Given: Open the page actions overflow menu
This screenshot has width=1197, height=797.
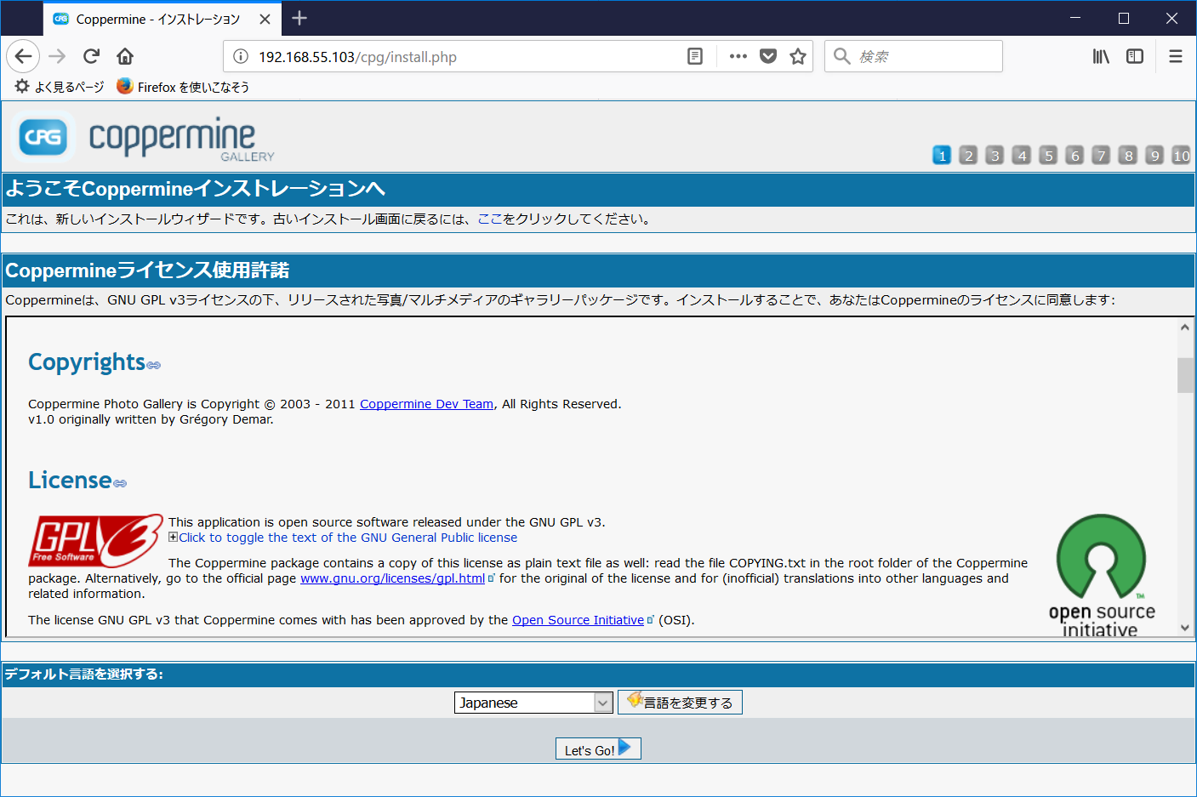Looking at the screenshot, I should coord(737,56).
